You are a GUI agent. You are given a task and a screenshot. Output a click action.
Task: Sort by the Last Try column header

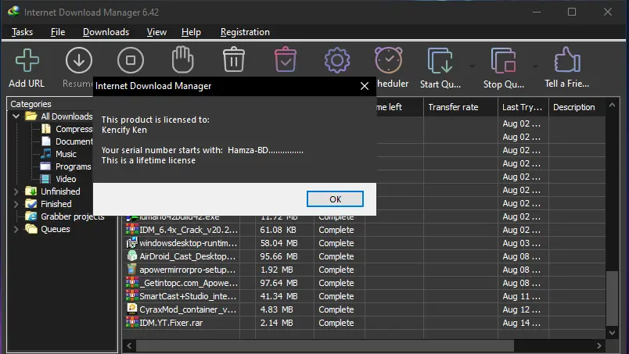523,107
